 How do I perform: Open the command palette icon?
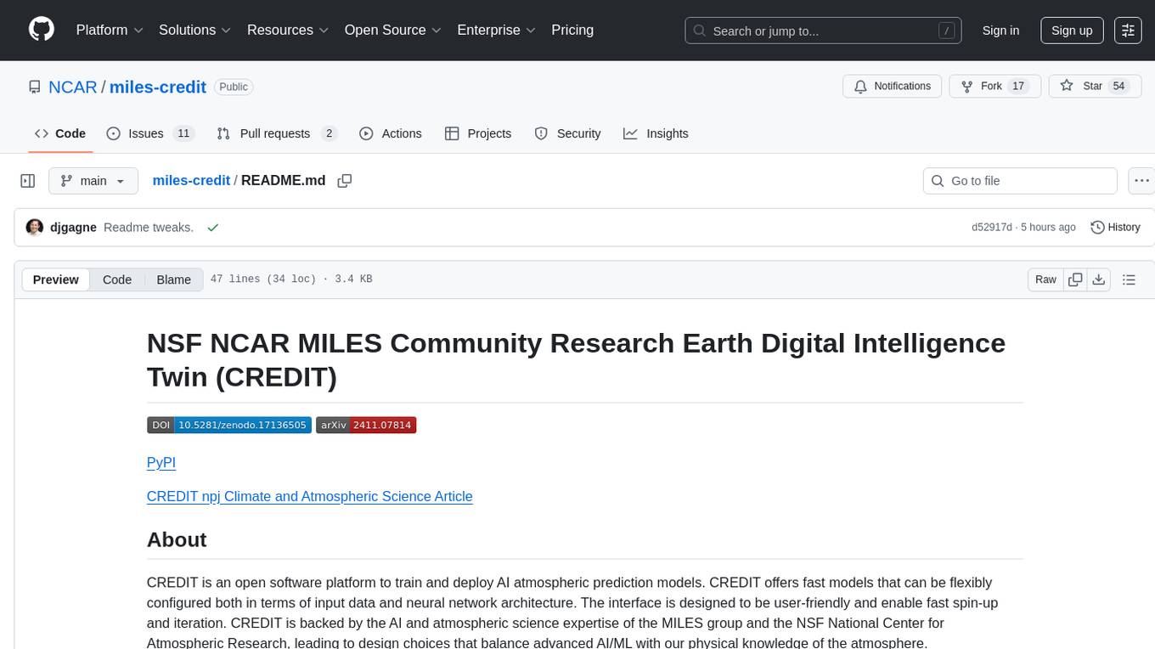click(x=1128, y=30)
